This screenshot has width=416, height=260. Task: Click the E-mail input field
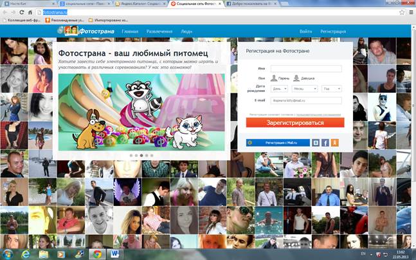pos(306,100)
